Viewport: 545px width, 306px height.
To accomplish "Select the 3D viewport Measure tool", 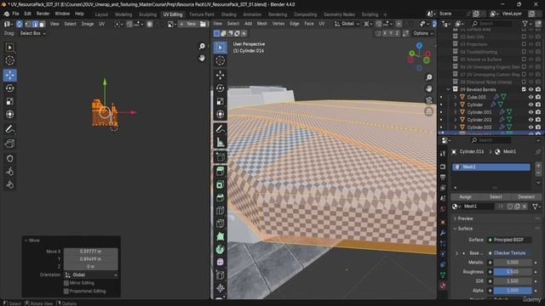I will 220,142.
